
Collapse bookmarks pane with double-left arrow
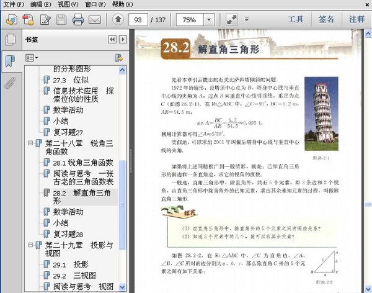tap(112, 39)
